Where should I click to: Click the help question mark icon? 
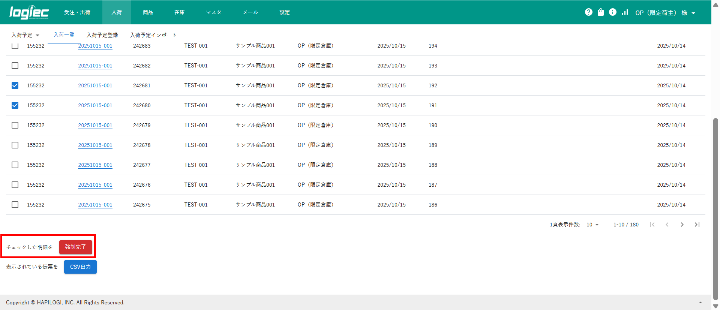[588, 12]
